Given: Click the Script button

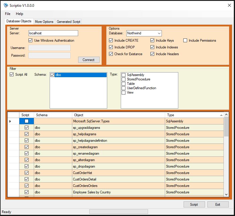Looking at the screenshot, I should pos(194,204).
